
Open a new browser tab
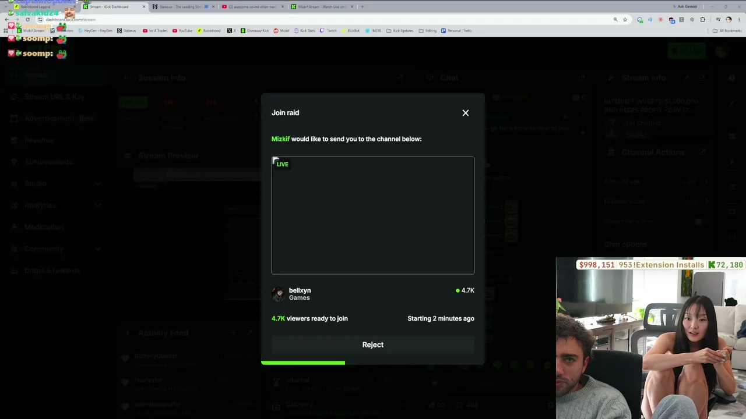coord(362,7)
